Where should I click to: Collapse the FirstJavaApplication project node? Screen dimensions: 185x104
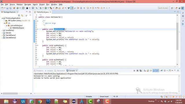[x=2, y=18]
